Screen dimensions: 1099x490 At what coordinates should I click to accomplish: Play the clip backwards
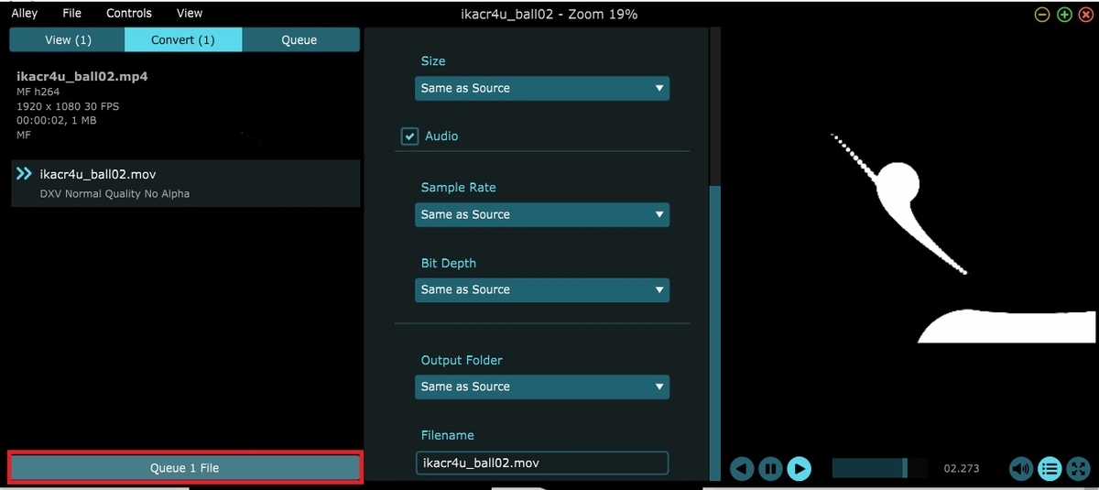pos(743,469)
